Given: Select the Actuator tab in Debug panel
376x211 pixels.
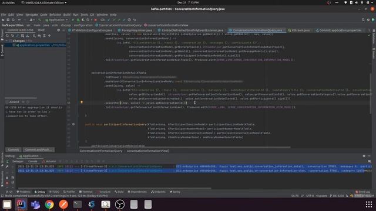Looking at the screenshot, I should [49, 161].
